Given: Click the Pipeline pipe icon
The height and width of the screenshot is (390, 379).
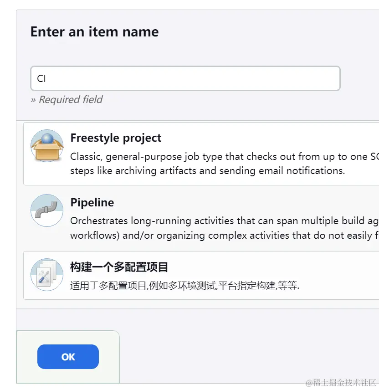Looking at the screenshot, I should [47, 210].
